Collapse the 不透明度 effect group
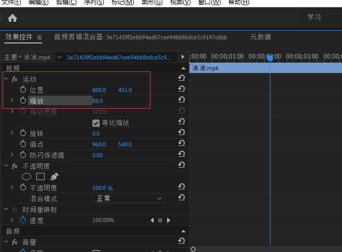 [x=6, y=166]
